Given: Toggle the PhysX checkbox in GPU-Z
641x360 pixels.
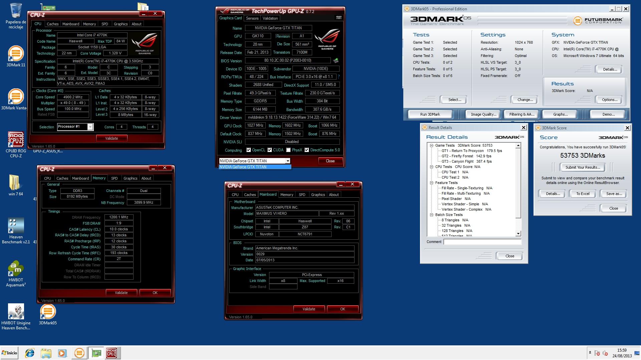Looking at the screenshot, I should pyautogui.click(x=288, y=150).
